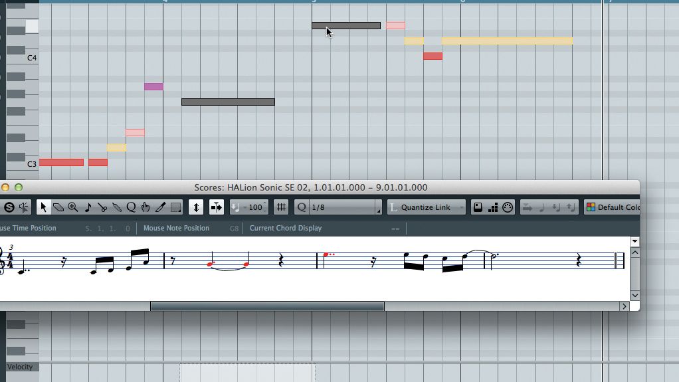
Task: Click the score horizontal scrollbar thumb
Action: [x=267, y=306]
